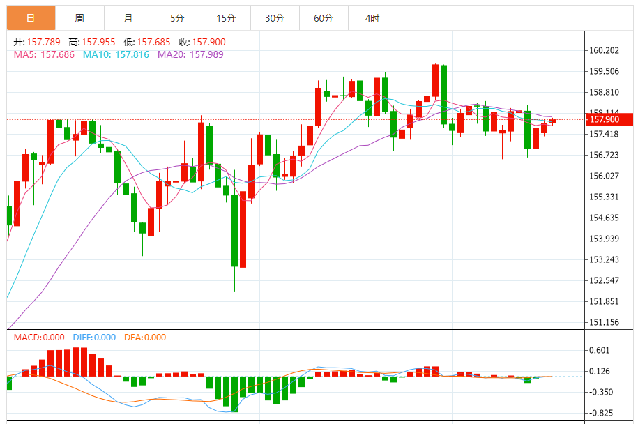Switch to the 周 weekly tab

click(79, 18)
